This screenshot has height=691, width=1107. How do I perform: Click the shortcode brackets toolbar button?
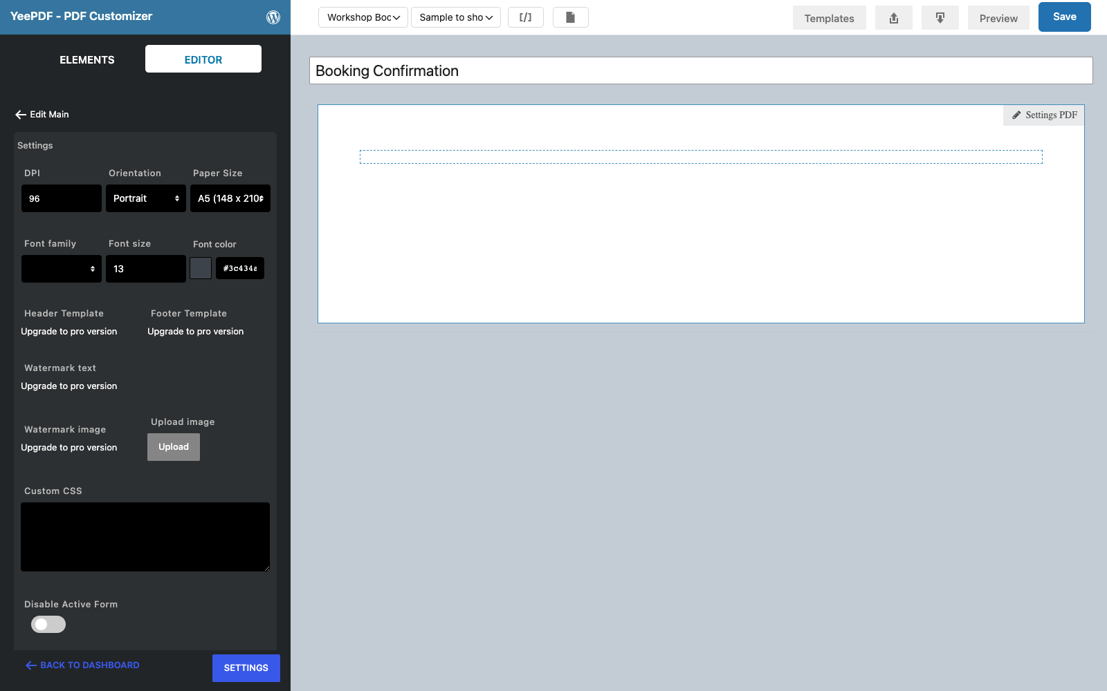(526, 17)
